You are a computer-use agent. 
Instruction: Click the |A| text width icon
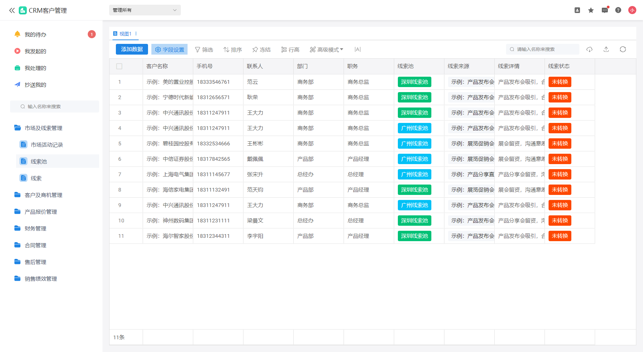(x=357, y=50)
